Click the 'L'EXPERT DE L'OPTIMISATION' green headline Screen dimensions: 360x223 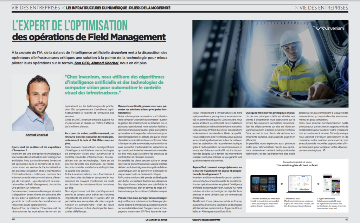click(70, 25)
